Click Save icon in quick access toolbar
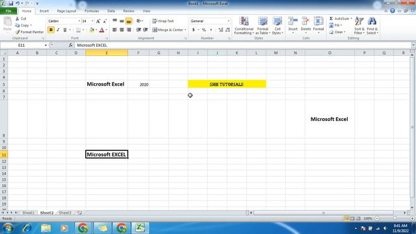This screenshot has width=416, height=234. (x=10, y=3)
